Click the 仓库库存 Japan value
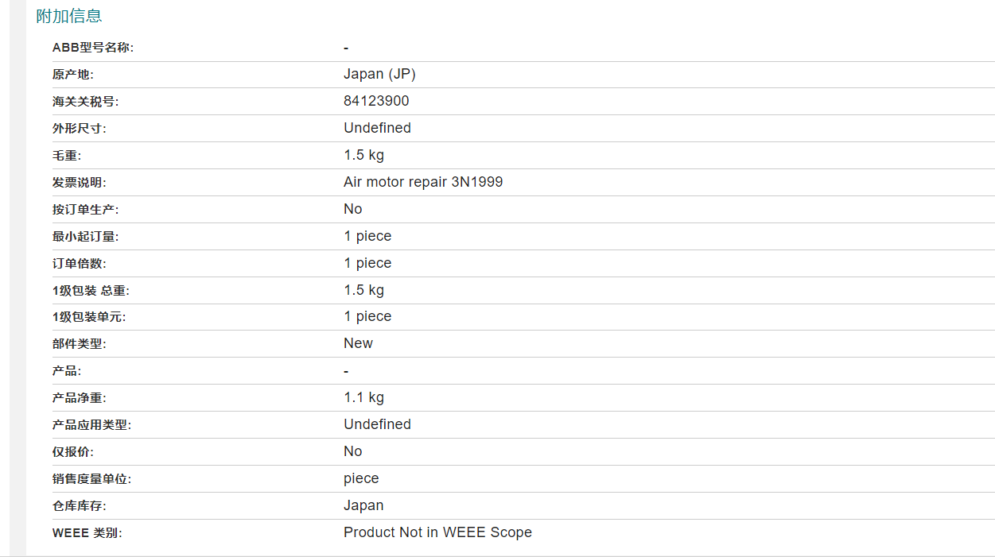Image resolution: width=995 pixels, height=557 pixels. coord(363,505)
